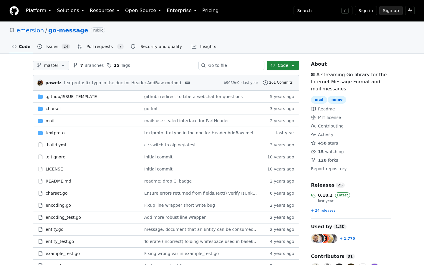Click the README.md file icon
The width and height of the screenshot is (424, 265).
pos(40,181)
